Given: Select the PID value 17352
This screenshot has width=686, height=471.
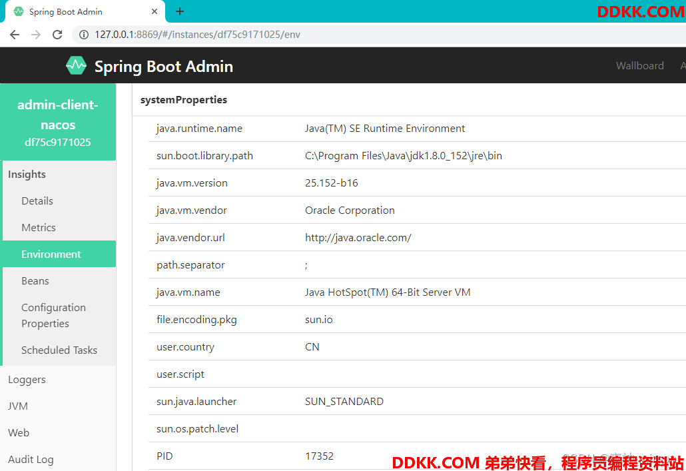Looking at the screenshot, I should click(x=319, y=456).
